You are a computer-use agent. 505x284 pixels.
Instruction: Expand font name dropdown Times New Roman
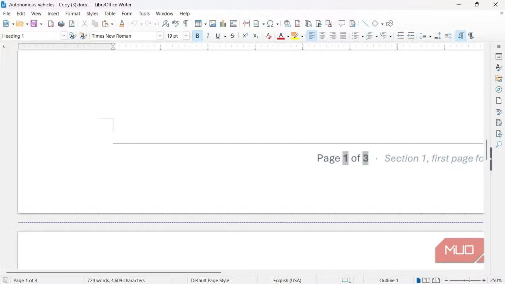coord(160,36)
